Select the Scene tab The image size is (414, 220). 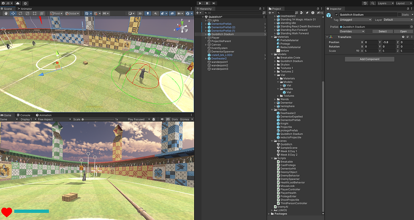[x=6, y=9]
